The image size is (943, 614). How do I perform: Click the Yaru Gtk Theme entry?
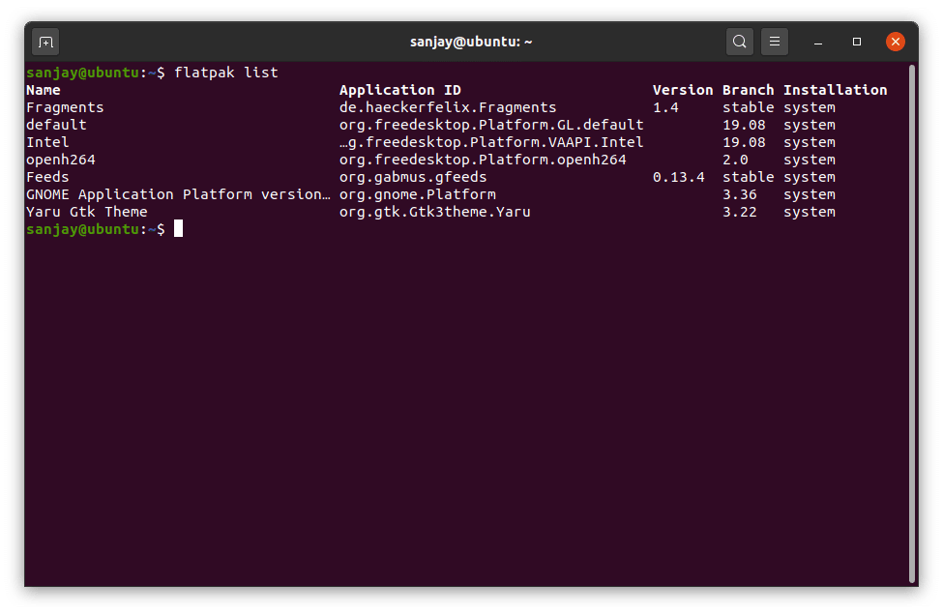pos(86,211)
